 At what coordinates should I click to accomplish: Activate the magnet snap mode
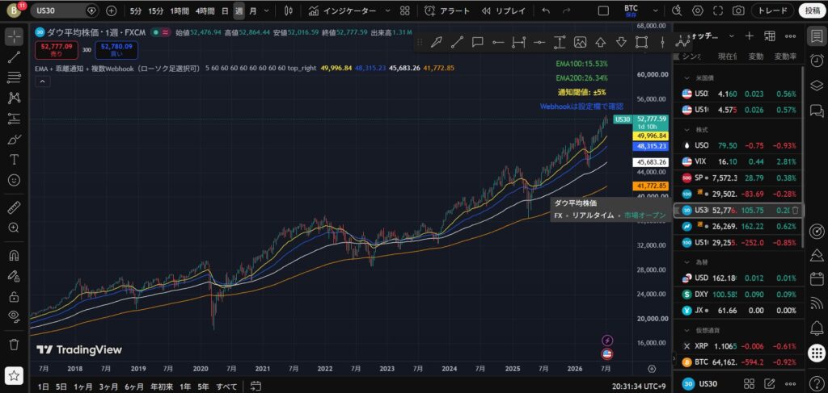pyautogui.click(x=15, y=256)
